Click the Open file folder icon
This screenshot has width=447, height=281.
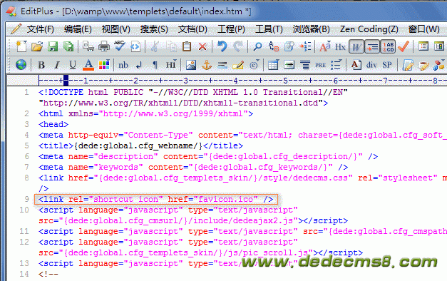point(37,46)
